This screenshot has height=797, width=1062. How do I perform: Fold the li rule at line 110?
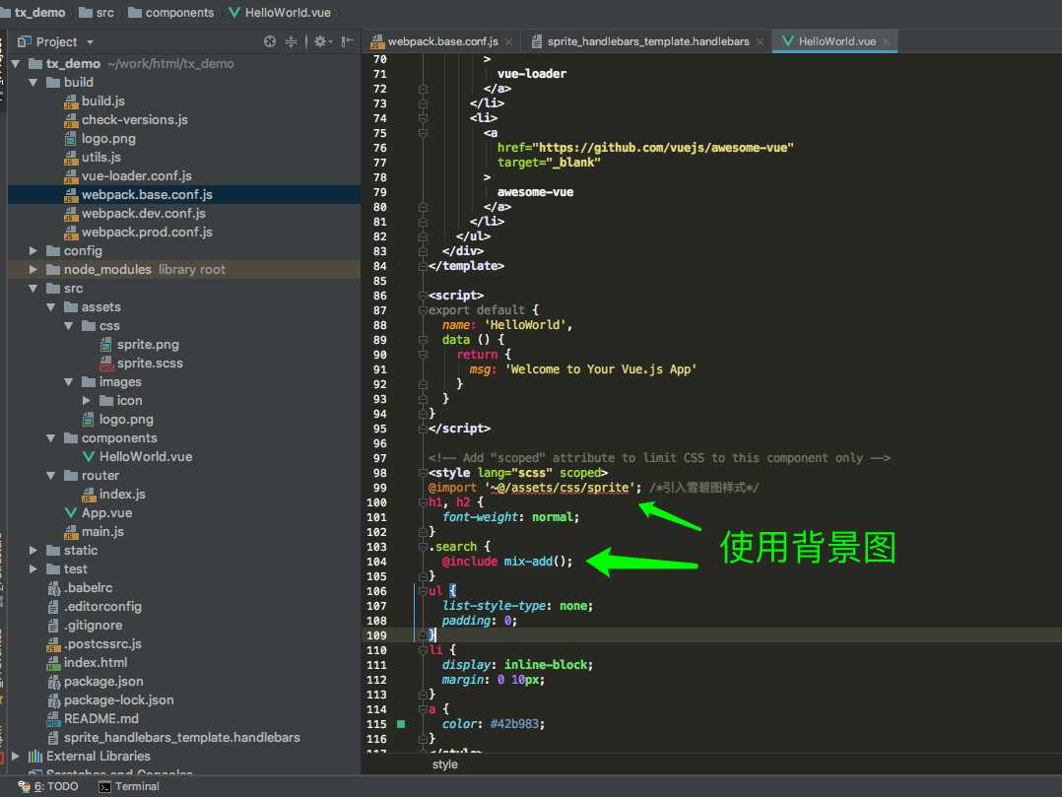[423, 650]
